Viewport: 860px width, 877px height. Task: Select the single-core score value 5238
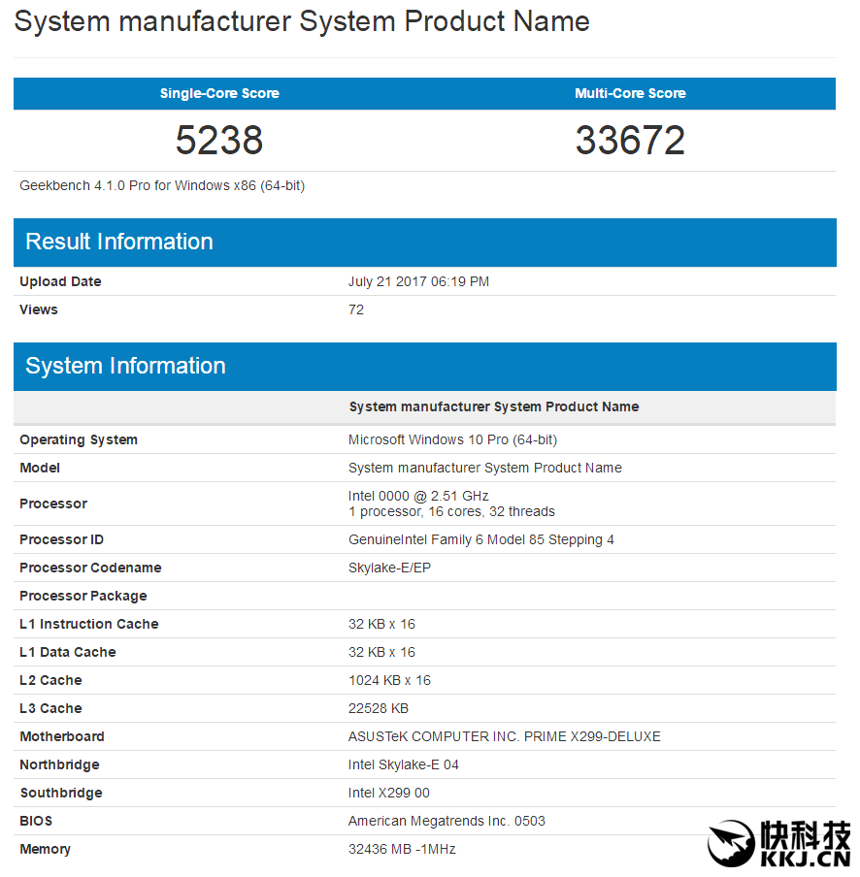pyautogui.click(x=219, y=140)
